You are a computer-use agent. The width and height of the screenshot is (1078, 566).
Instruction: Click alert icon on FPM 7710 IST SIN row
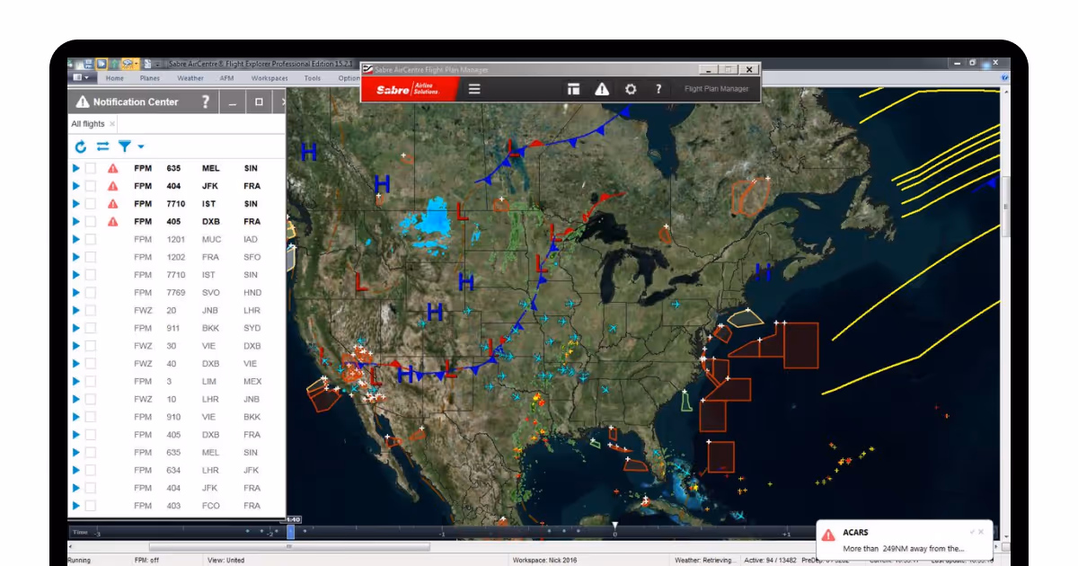click(x=113, y=204)
